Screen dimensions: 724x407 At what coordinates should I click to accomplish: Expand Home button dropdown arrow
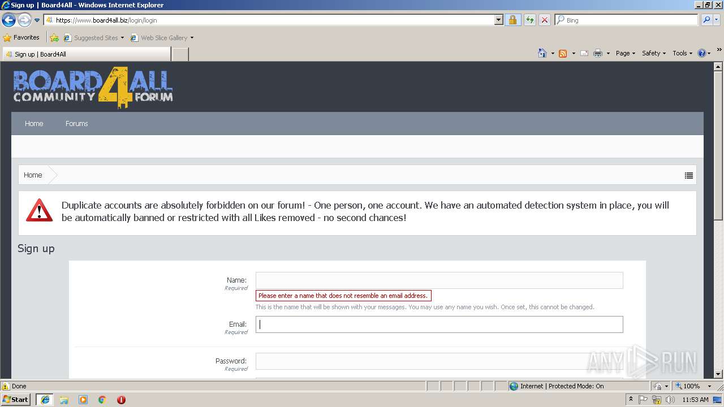[x=553, y=53]
